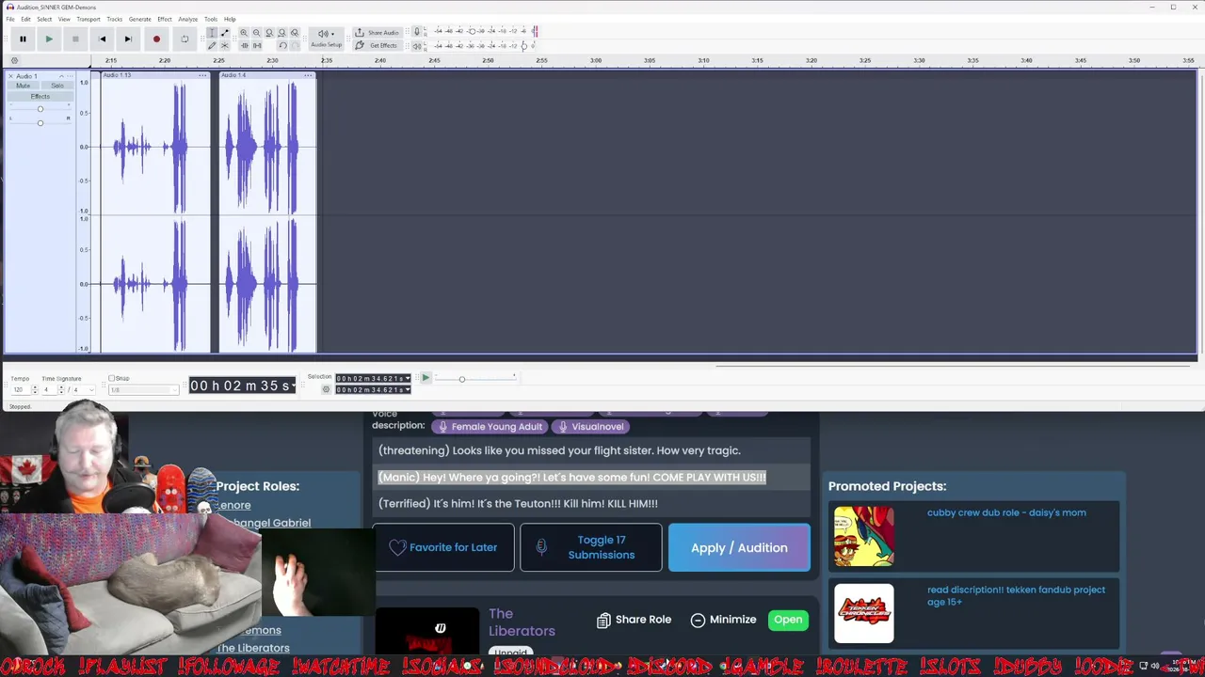The height and width of the screenshot is (677, 1205).
Task: Mute the Audio 1 track
Action: point(23,86)
